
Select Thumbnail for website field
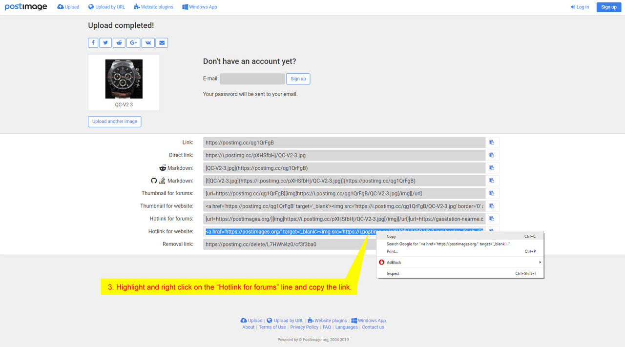(x=344, y=206)
